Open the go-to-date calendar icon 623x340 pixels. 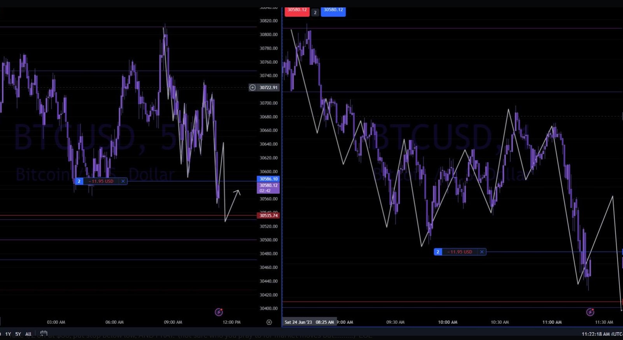(44, 333)
